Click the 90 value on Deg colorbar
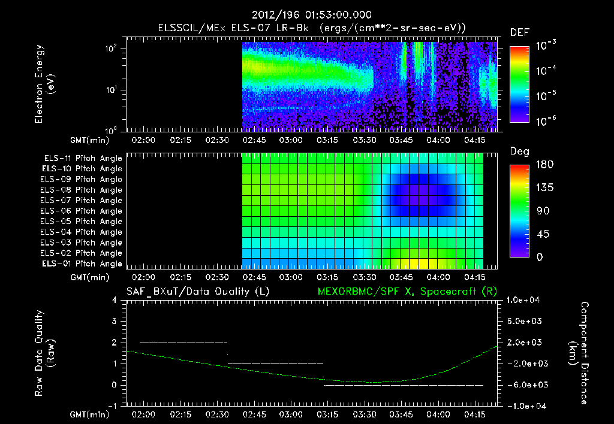The height and width of the screenshot is (424, 614). [x=543, y=211]
